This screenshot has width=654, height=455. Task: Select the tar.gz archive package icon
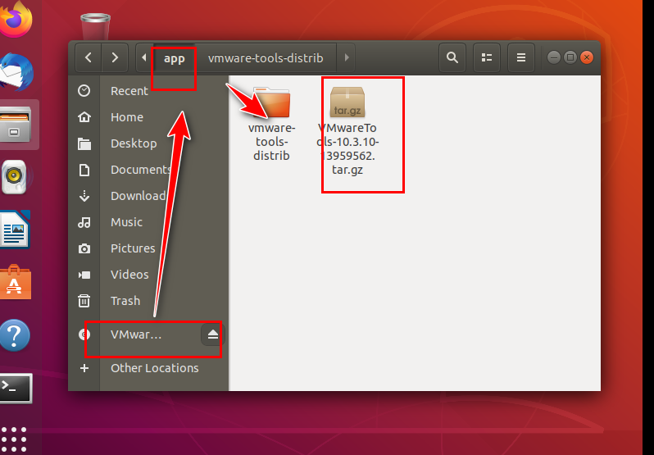click(x=347, y=102)
